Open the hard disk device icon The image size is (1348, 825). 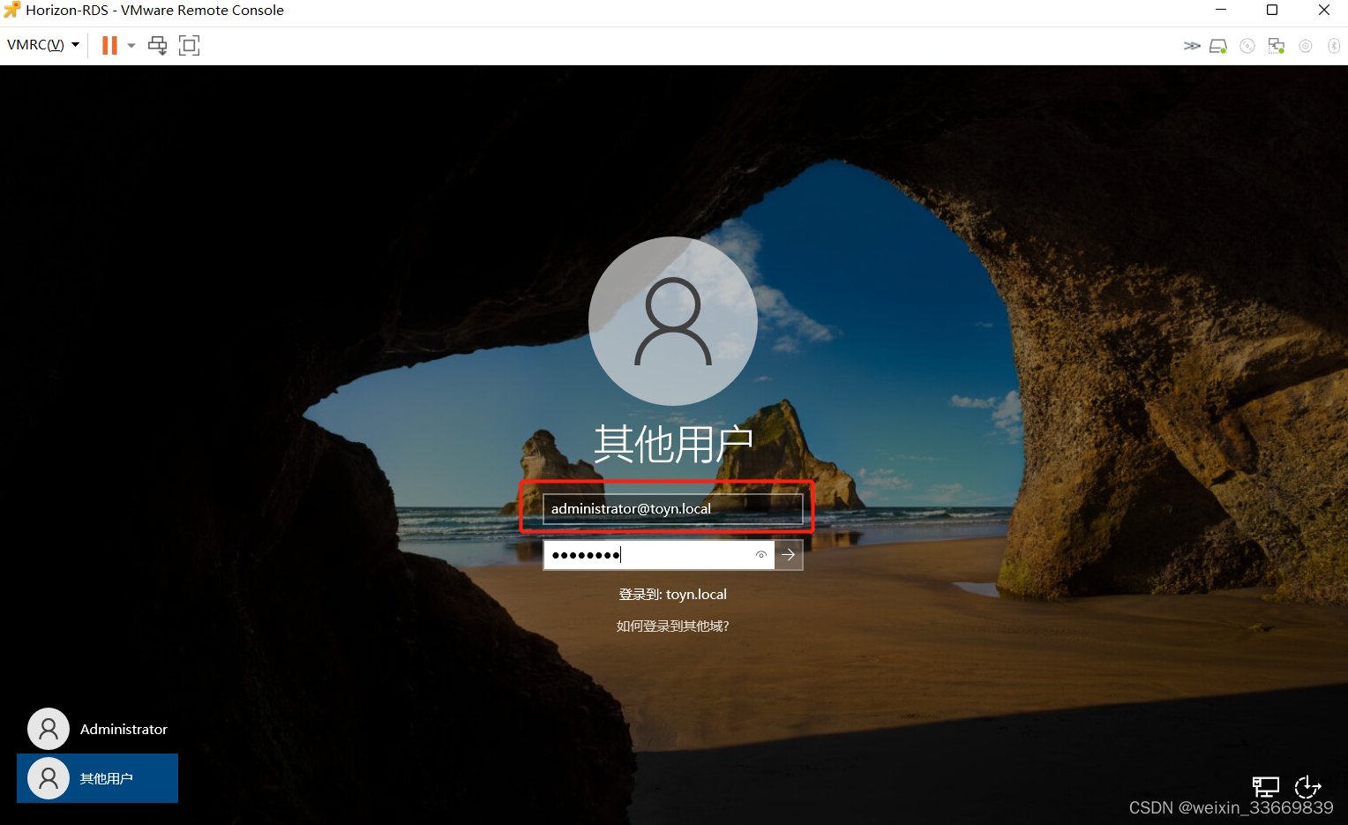(1218, 46)
